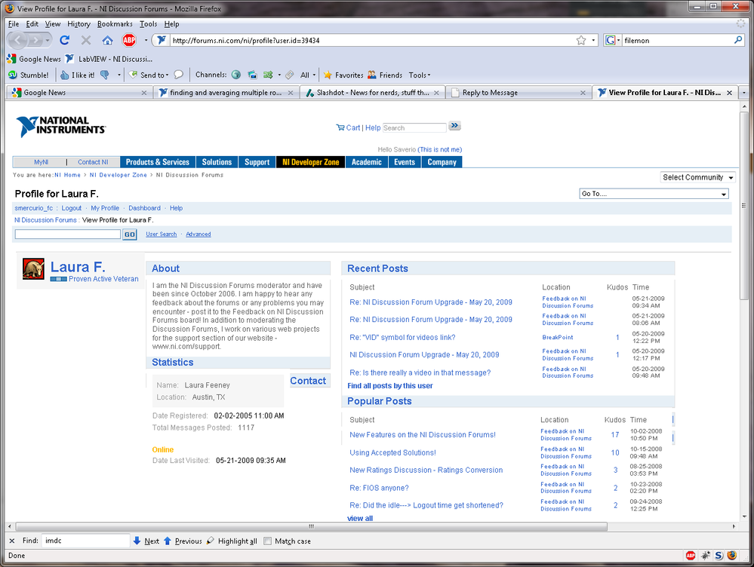
Task: Open the Google search engine selector dropdown
Action: click(x=613, y=41)
